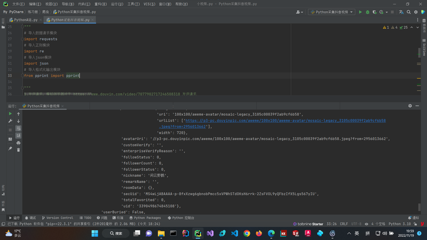Open 通知 notifications panel
Image resolution: width=427 pixels, height=240 pixels.
click(413, 218)
